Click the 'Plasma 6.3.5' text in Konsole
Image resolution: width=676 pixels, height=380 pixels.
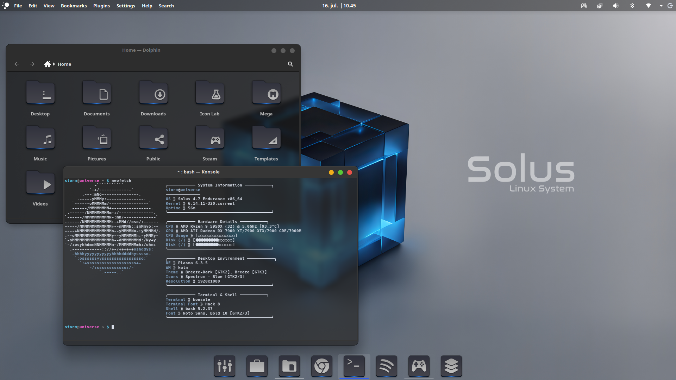[193, 263]
